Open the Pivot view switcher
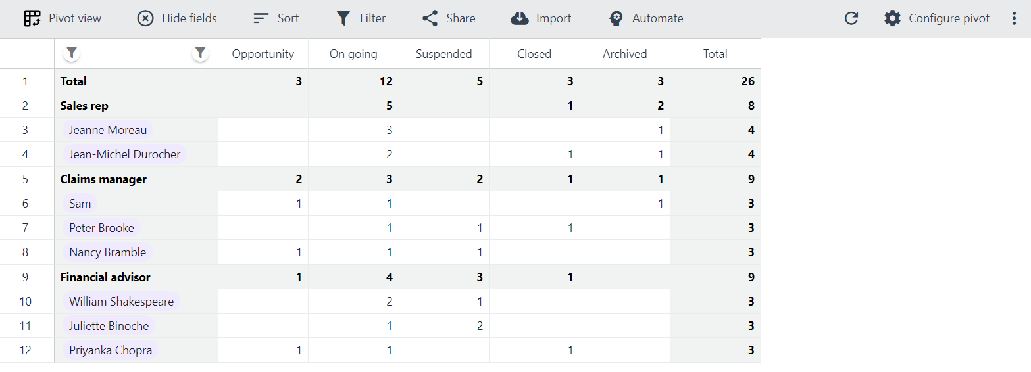Screen dimensions: 1031x372 click(62, 18)
